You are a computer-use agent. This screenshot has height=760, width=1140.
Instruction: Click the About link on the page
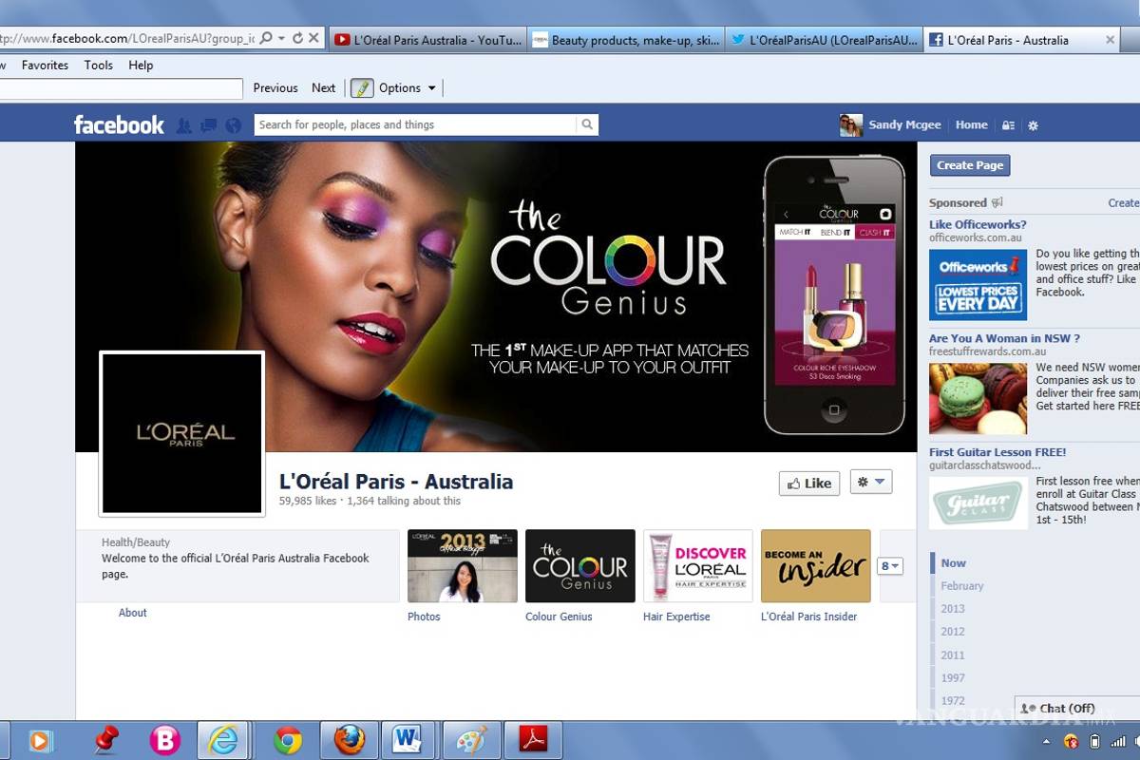click(x=132, y=613)
